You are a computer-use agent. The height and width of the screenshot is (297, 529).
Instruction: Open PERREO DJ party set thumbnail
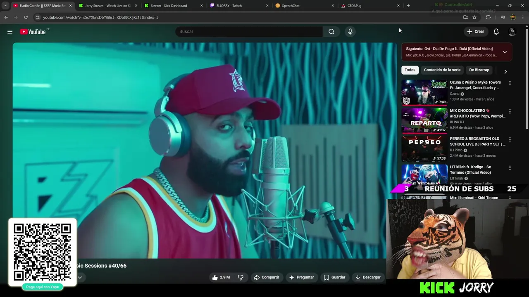[424, 149]
